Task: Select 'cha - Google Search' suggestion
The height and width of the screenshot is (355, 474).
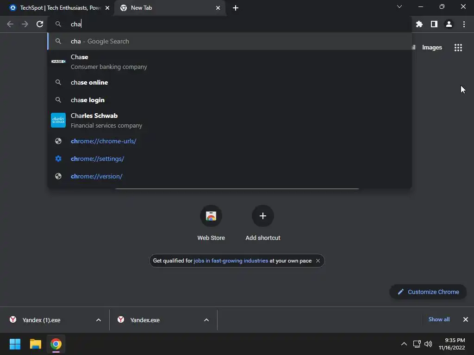Action: pos(230,41)
